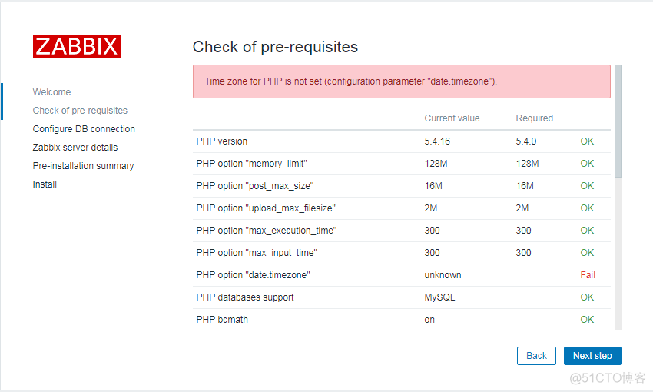Image resolution: width=653 pixels, height=392 pixels.
Task: Click the ZABBIX logo
Action: [77, 46]
